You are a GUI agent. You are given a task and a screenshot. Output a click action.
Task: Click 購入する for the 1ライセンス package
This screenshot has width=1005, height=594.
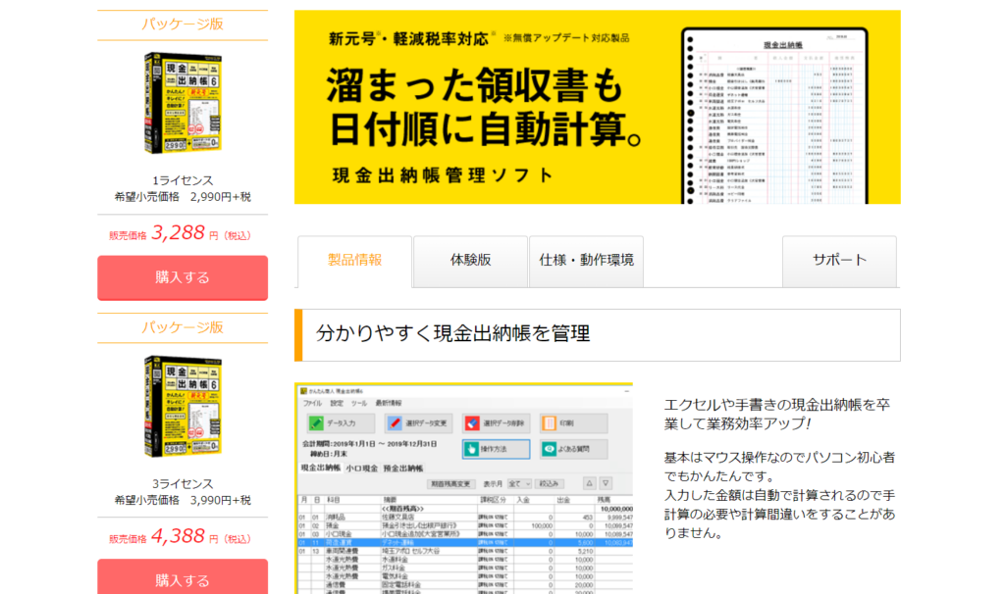coord(183,277)
